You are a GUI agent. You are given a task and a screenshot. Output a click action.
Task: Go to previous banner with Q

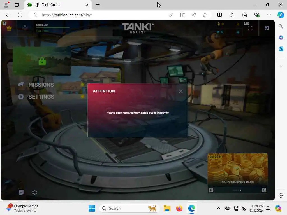tap(211, 190)
